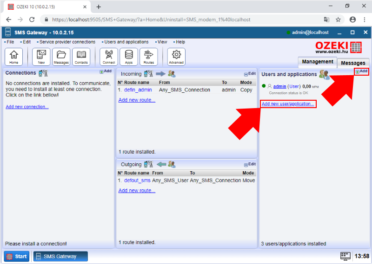Screen dimensions: 372x264
Task: Open the Apps database toolbar icon
Action: click(129, 57)
